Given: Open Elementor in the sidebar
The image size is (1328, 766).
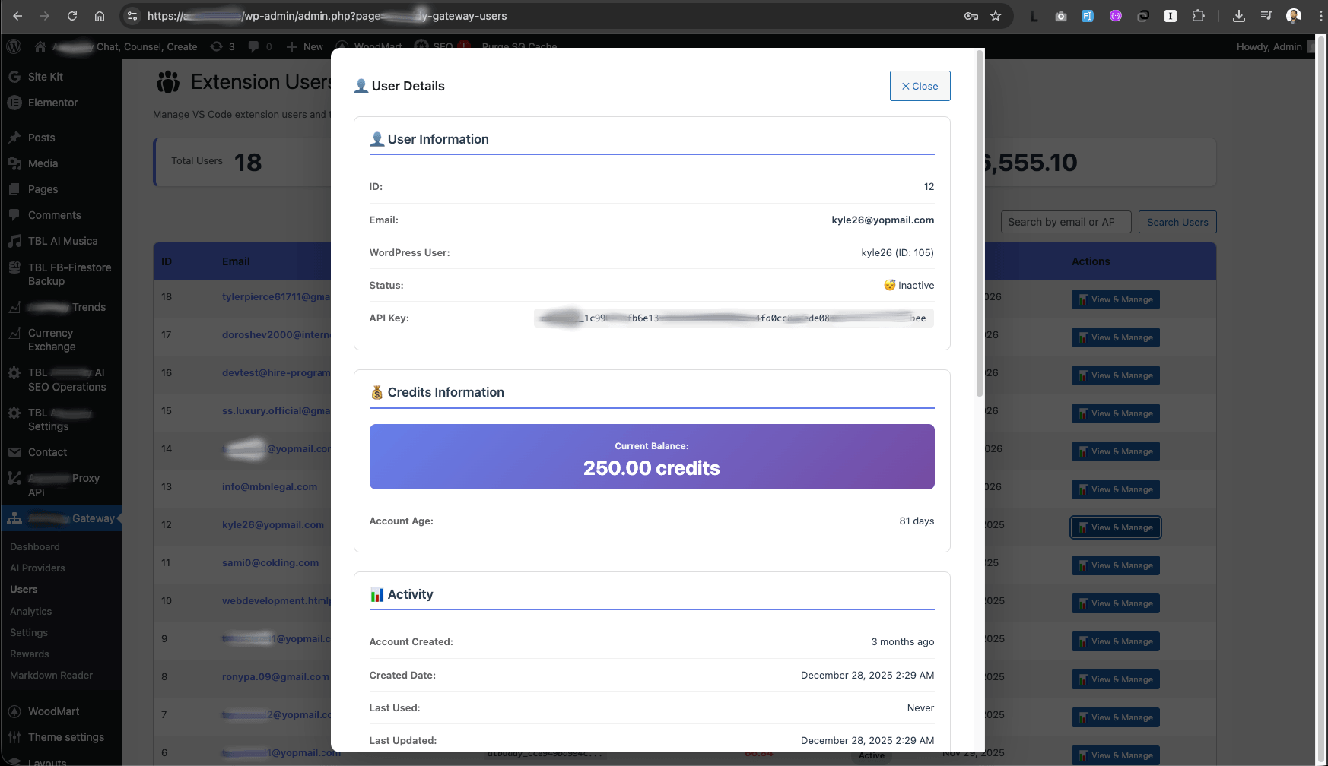Looking at the screenshot, I should click(x=52, y=103).
